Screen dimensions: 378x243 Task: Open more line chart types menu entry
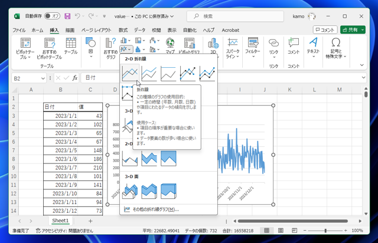[x=151, y=209]
